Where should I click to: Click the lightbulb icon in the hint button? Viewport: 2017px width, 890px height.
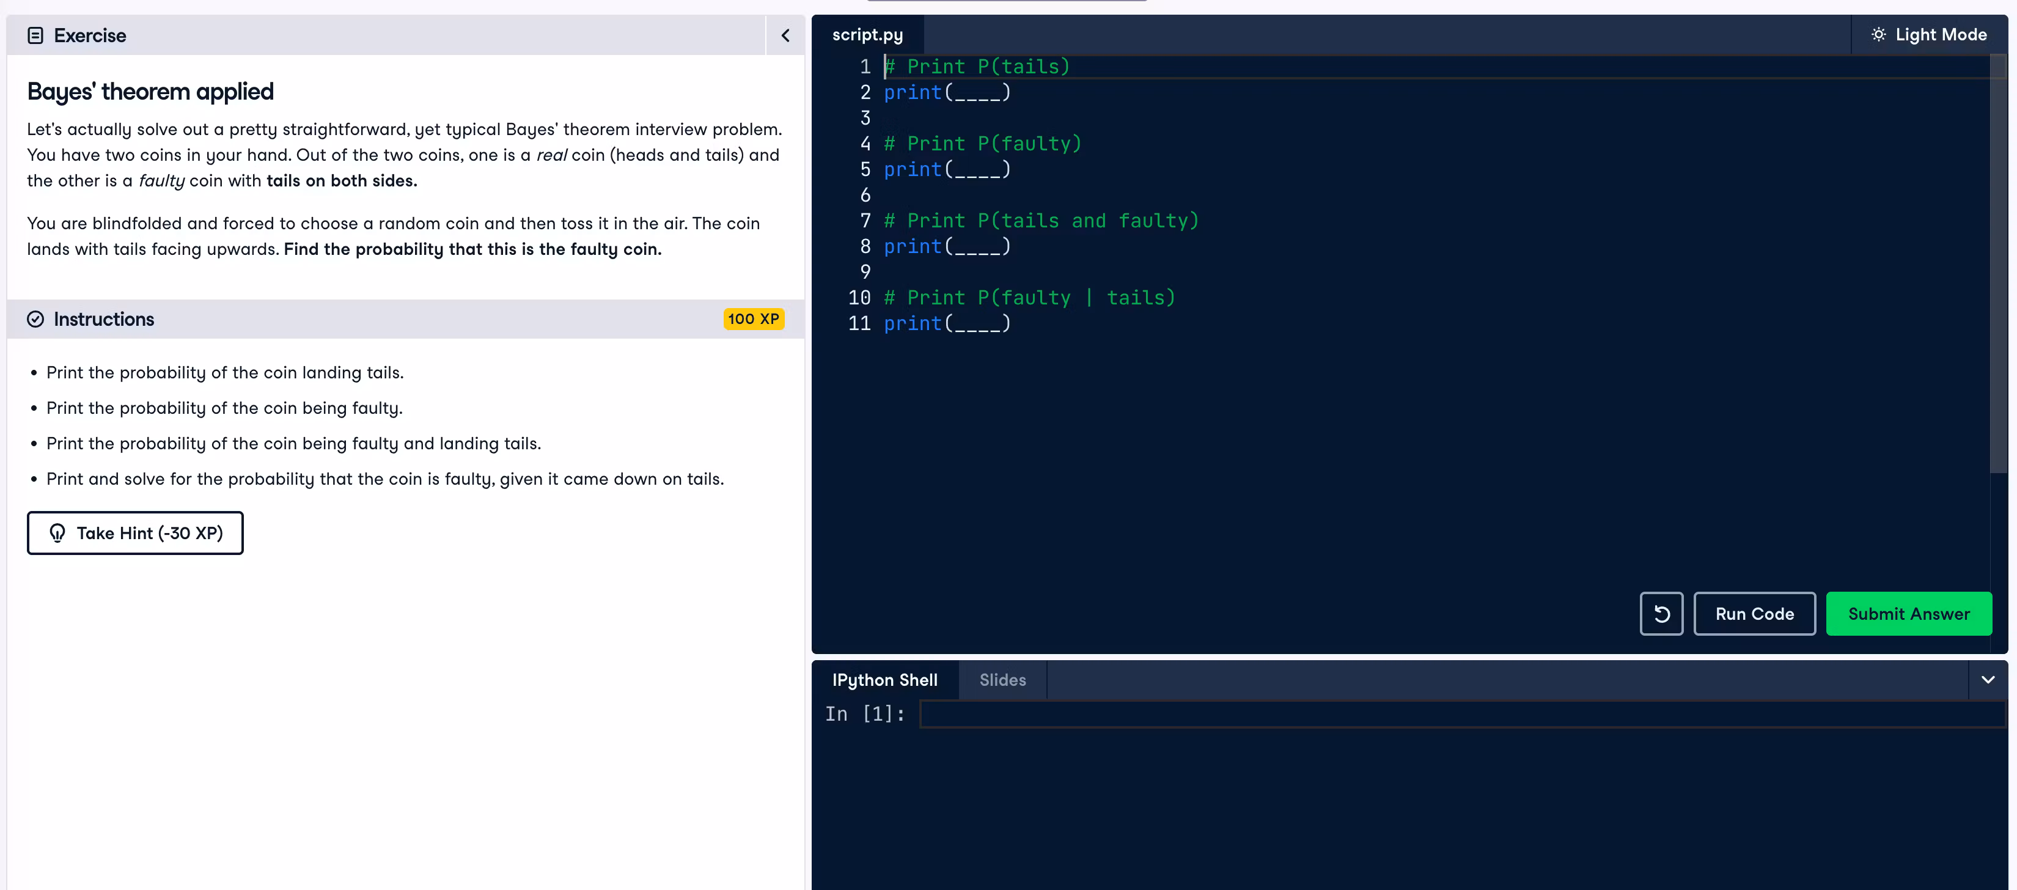[57, 533]
